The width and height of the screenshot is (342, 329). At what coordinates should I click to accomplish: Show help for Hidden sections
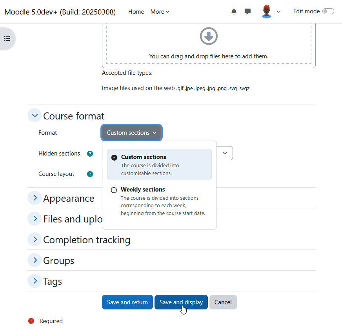pyautogui.click(x=90, y=154)
